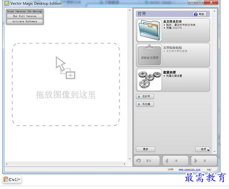Click the Buy Full Version button
The height and width of the screenshot is (189, 229).
coord(25,16)
